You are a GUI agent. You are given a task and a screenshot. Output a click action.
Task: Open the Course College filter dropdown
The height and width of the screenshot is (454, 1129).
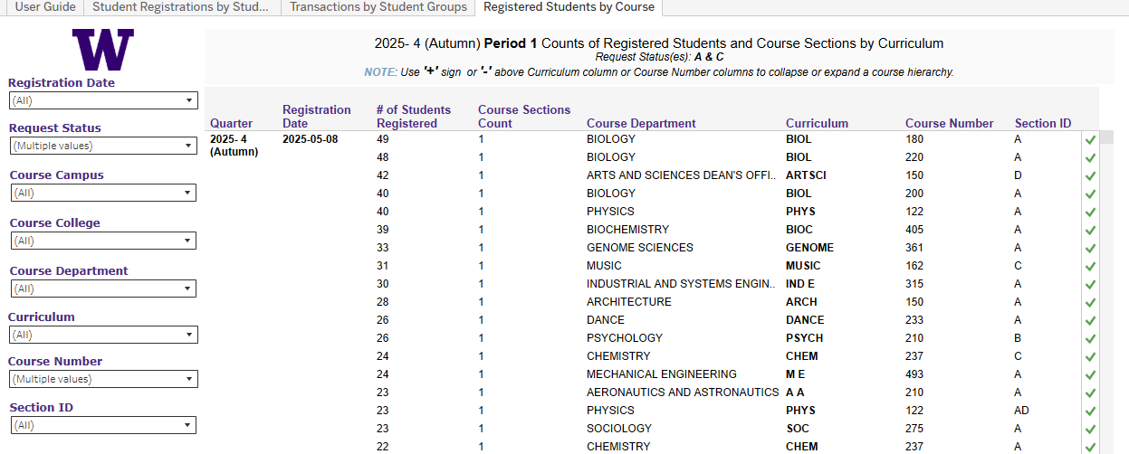(103, 241)
